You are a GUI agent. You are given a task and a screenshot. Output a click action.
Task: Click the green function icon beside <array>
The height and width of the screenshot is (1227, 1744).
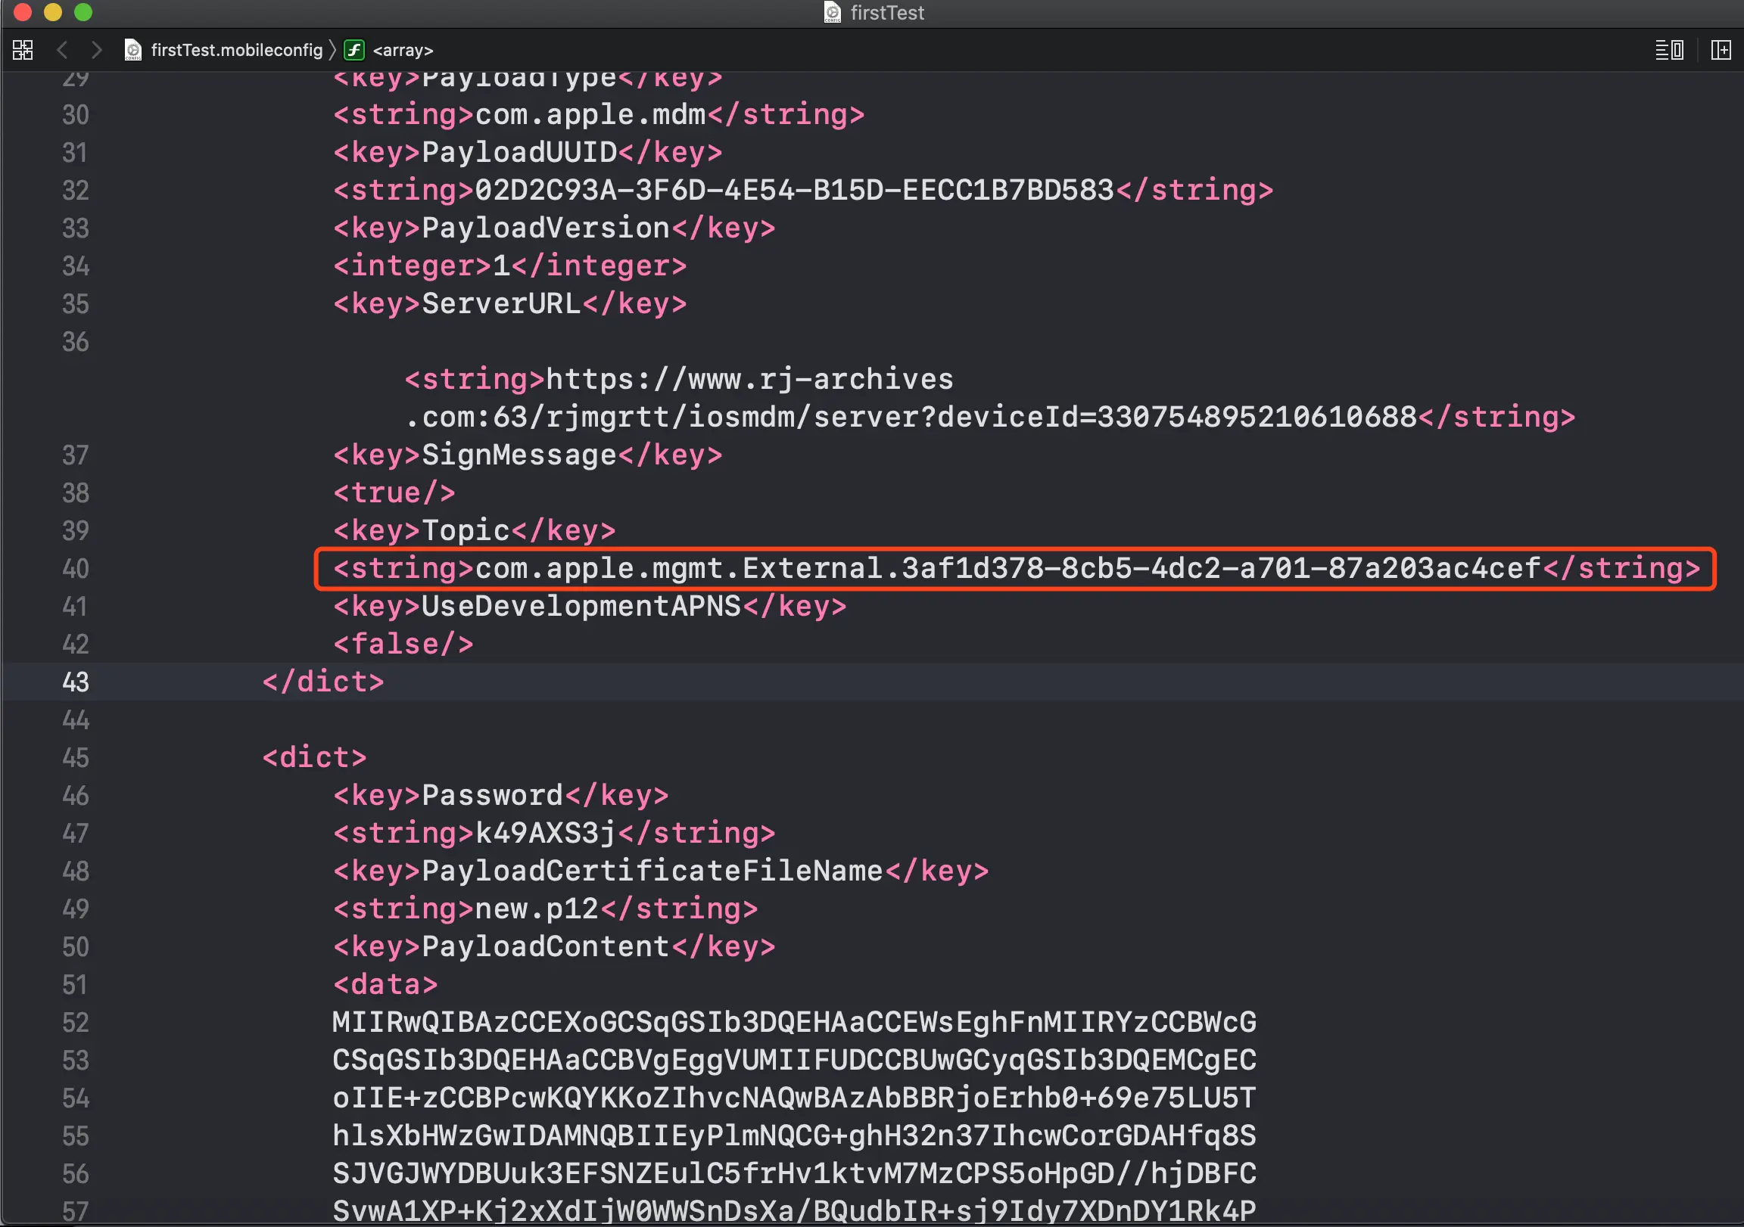coord(354,50)
